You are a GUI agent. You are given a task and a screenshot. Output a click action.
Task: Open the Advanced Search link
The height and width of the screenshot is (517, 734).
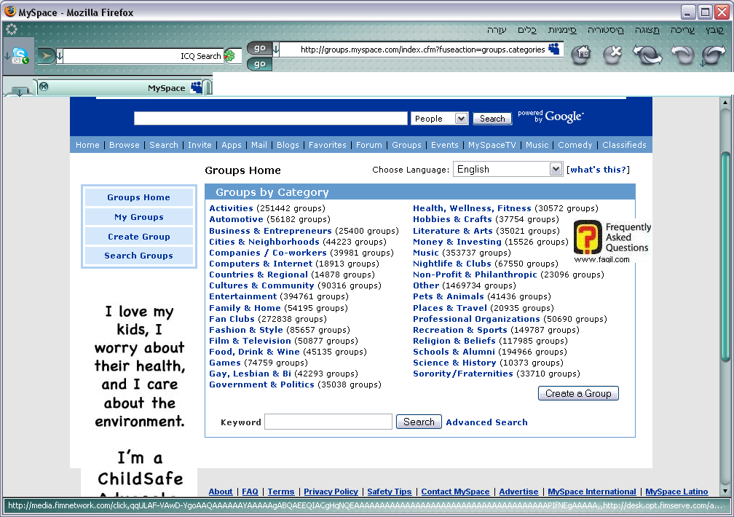pyautogui.click(x=486, y=422)
